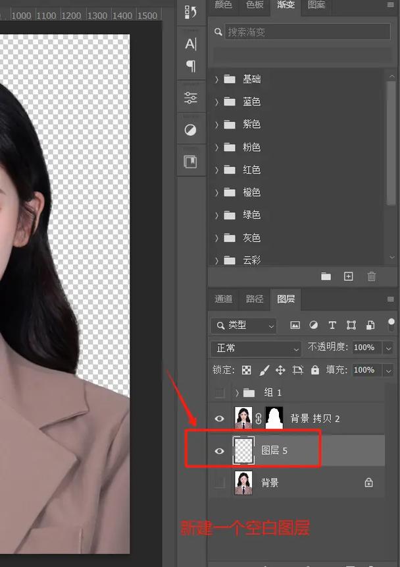This screenshot has width=400, height=567.
Task: Click the lock transparent pixels icon
Action: click(247, 371)
